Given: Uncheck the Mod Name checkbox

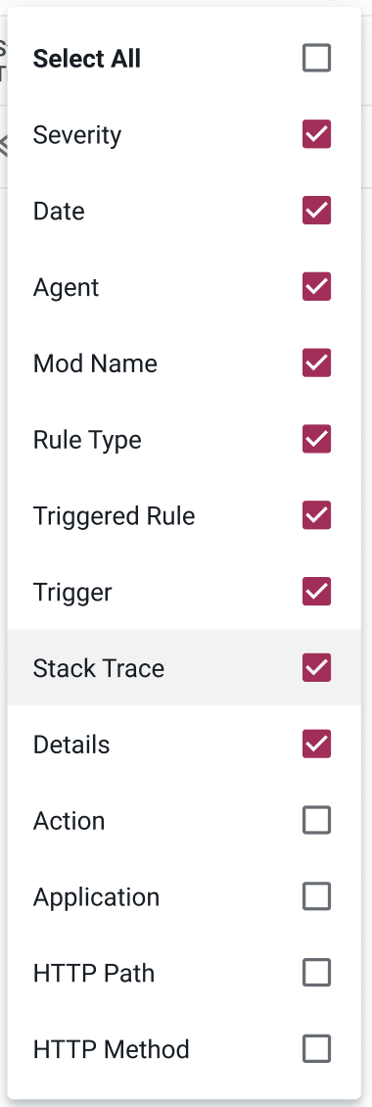Looking at the screenshot, I should pyautogui.click(x=316, y=362).
